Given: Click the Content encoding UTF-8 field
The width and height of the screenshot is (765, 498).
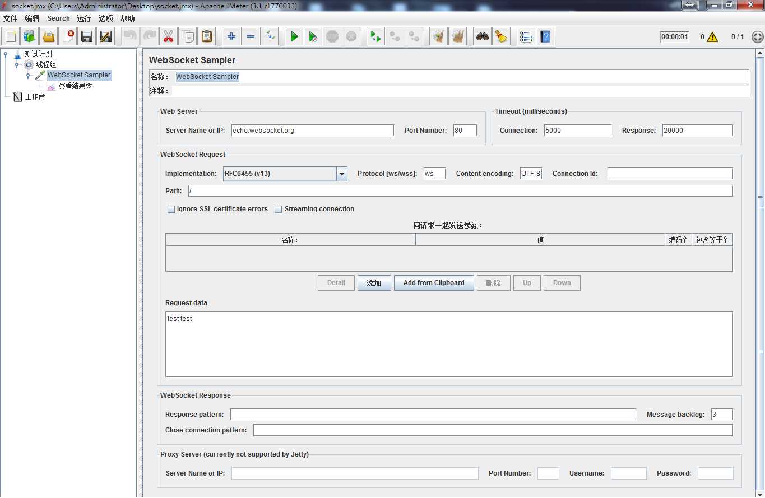Looking at the screenshot, I should click(x=531, y=174).
